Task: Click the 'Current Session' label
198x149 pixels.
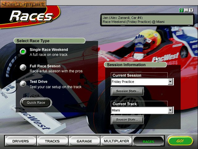Action: coord(127,75)
